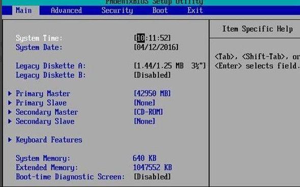Switch to the Security tab
This screenshot has width=300, height=187.
(117, 10)
